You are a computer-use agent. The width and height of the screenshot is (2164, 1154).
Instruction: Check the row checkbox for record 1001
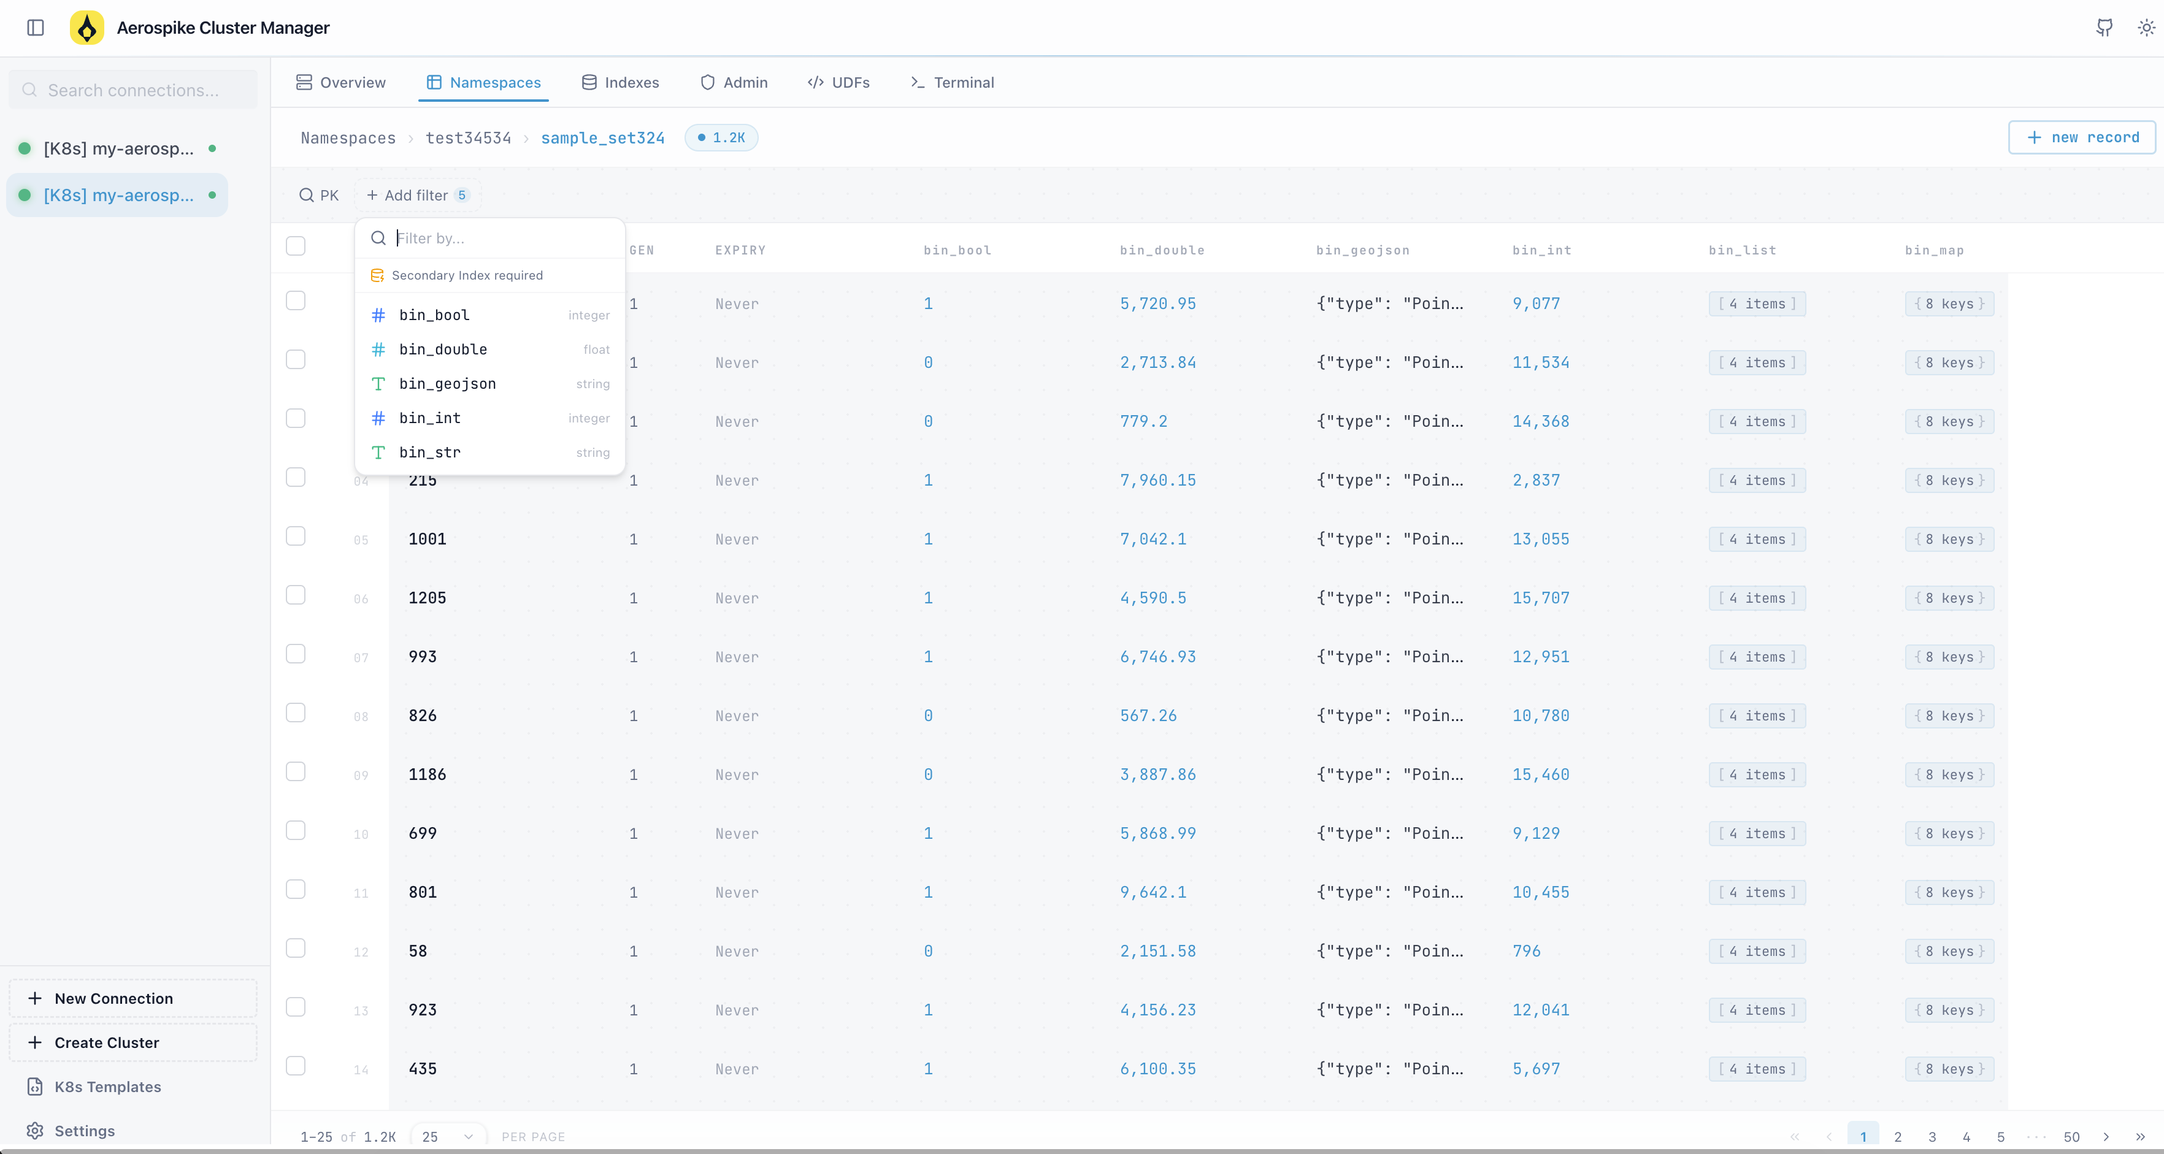[x=296, y=536]
